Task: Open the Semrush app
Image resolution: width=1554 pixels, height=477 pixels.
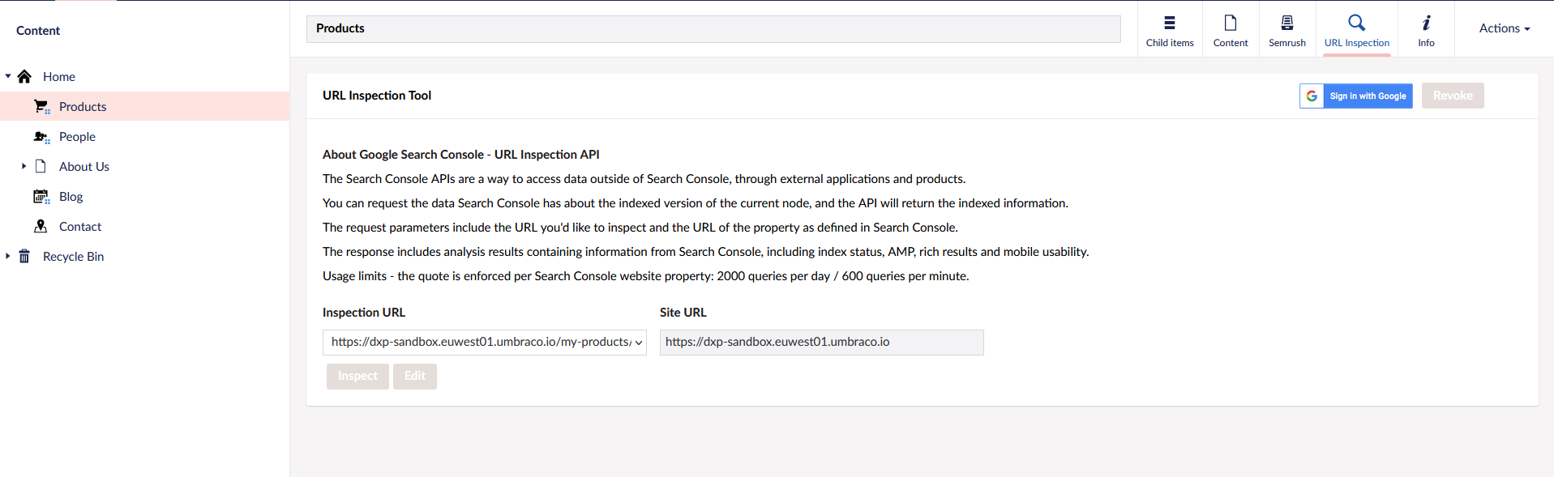Action: pos(1286,30)
